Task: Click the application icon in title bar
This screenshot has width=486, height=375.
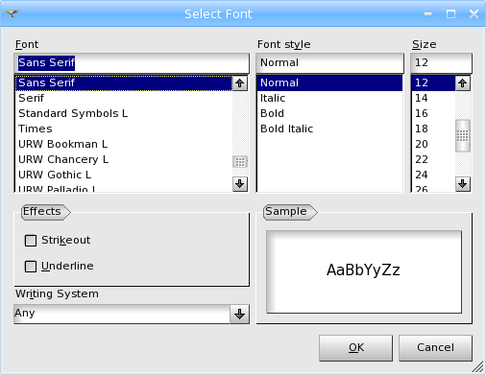Action: tap(12, 13)
